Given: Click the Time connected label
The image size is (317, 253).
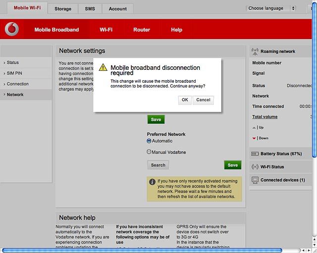Looking at the screenshot, I should tap(268, 106).
